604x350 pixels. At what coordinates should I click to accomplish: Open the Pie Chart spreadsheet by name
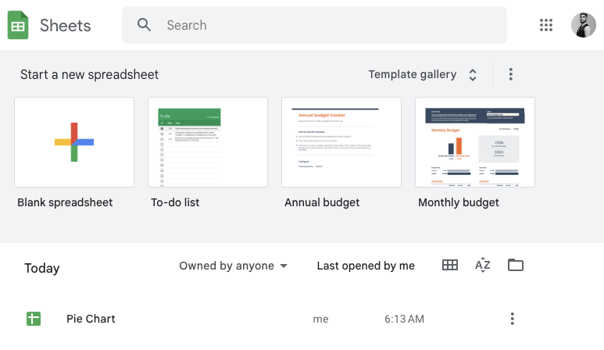(91, 319)
